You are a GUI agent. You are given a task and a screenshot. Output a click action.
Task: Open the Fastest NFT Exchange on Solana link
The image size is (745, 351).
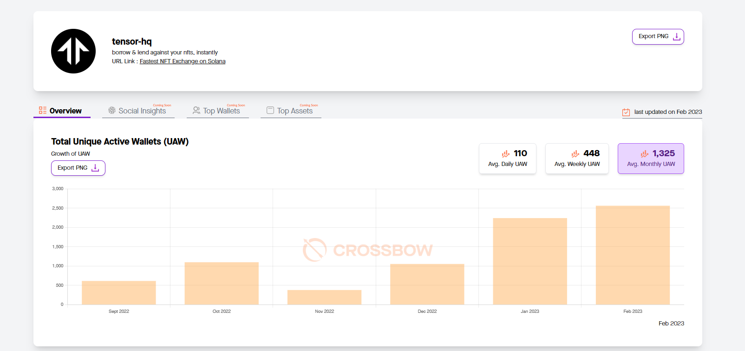click(183, 61)
